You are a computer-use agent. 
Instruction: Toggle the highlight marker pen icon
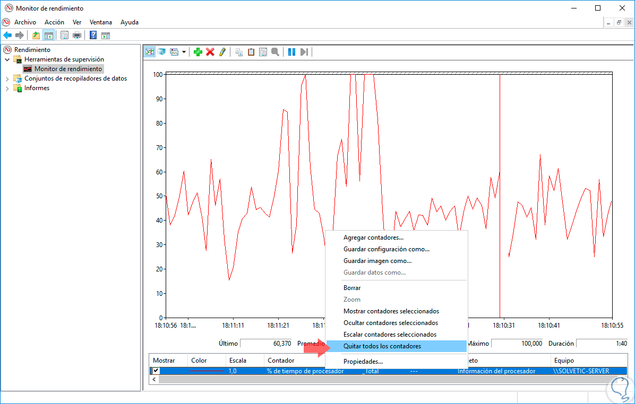222,52
